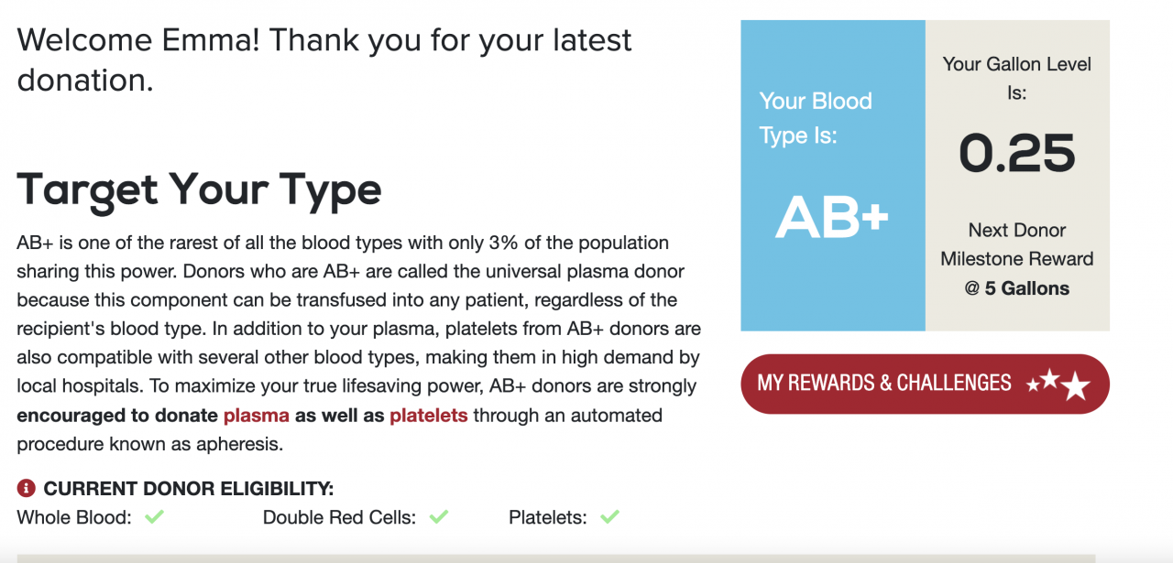Click the red info icon beside Current Donor Eligibility
Viewport: 1173px width, 563px height.
click(27, 488)
